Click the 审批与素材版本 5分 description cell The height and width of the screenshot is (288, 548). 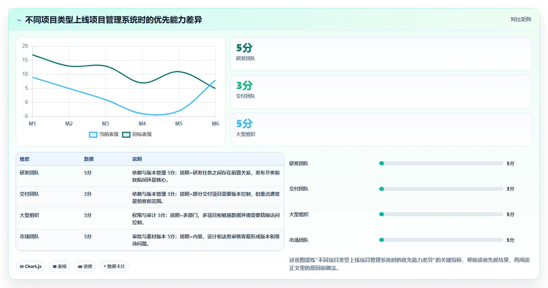click(x=206, y=240)
